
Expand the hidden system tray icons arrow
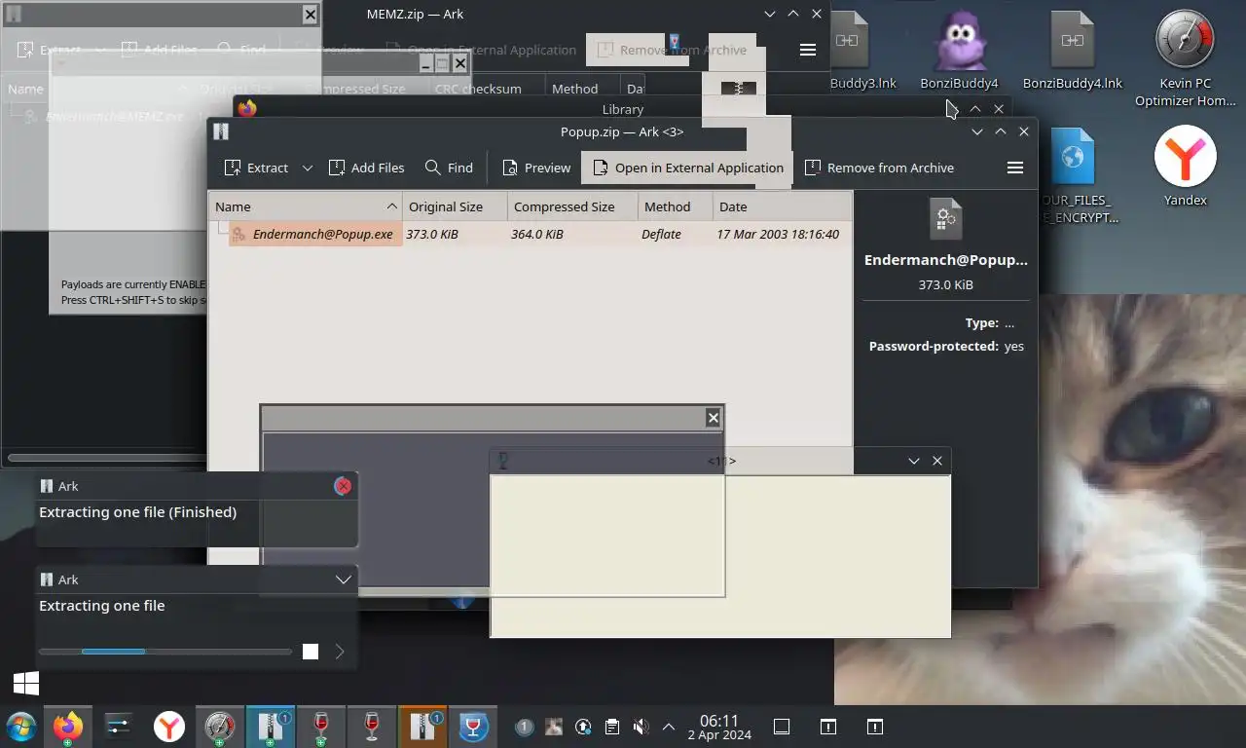tap(669, 727)
